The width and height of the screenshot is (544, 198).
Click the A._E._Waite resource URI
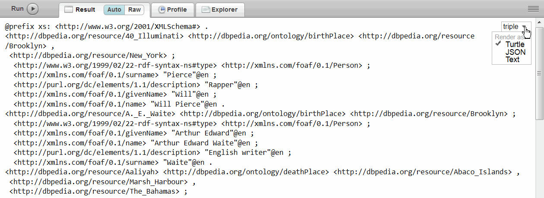(90, 114)
